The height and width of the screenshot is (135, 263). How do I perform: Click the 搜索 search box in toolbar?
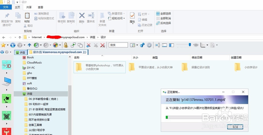click(118, 45)
